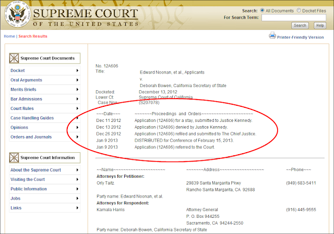Click the address '29839 Santa Margarita Pkwy'
334x234 pixels.
point(213,183)
